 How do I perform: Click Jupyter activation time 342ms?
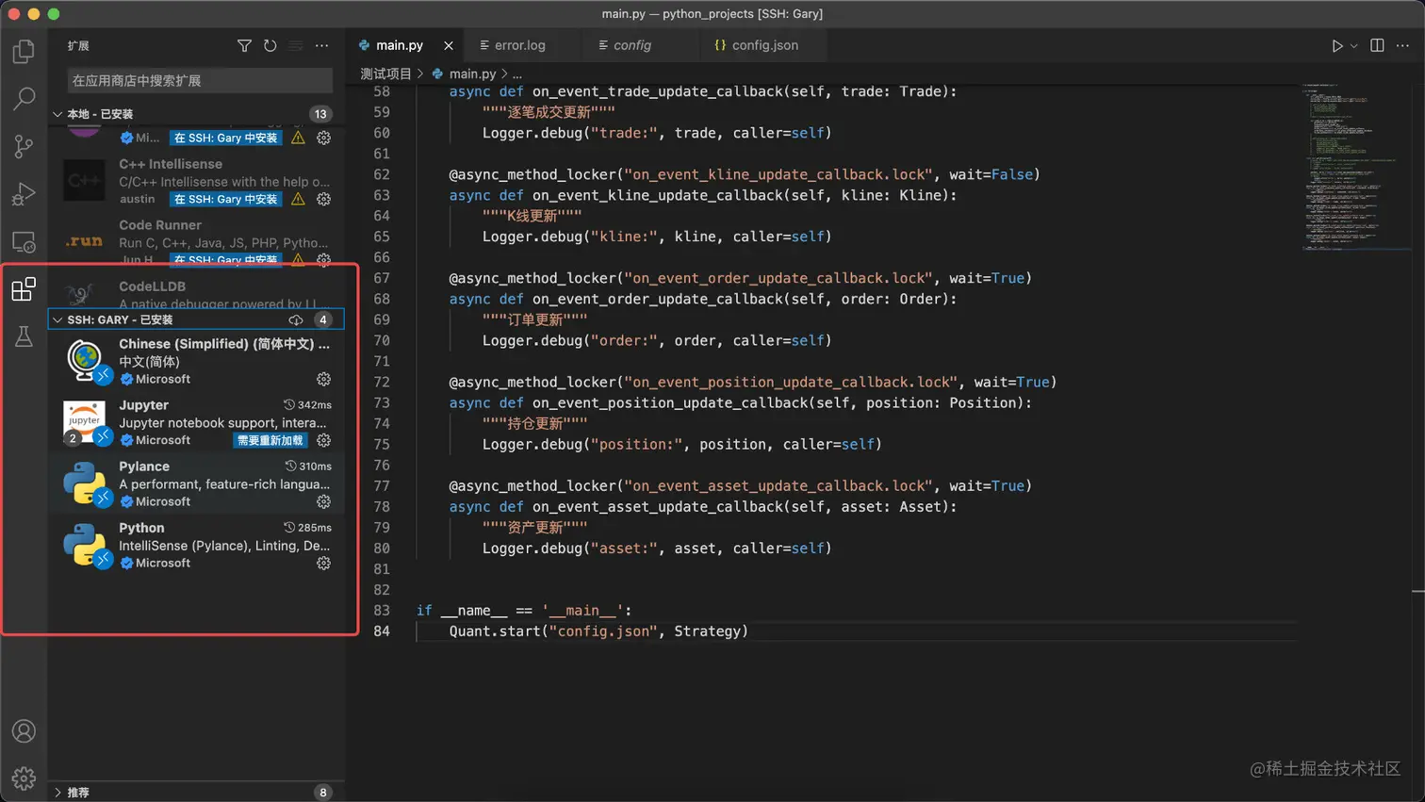(x=308, y=404)
